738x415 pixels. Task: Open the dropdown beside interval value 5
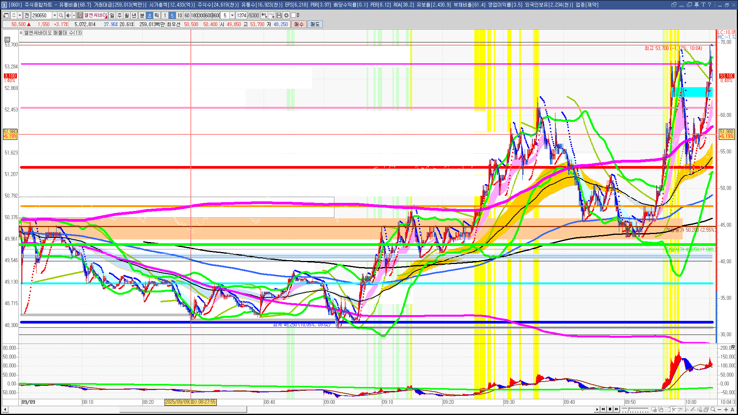[x=232, y=15]
